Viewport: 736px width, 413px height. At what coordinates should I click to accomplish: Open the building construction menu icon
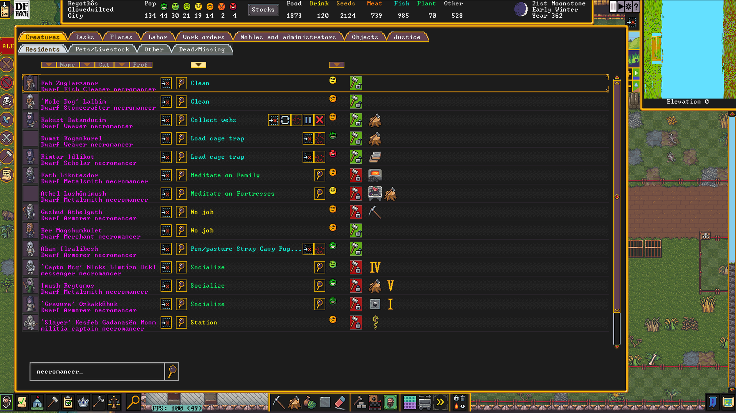click(x=360, y=402)
